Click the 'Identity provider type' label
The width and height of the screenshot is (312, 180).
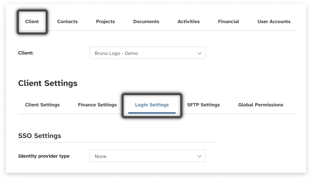[x=44, y=156]
